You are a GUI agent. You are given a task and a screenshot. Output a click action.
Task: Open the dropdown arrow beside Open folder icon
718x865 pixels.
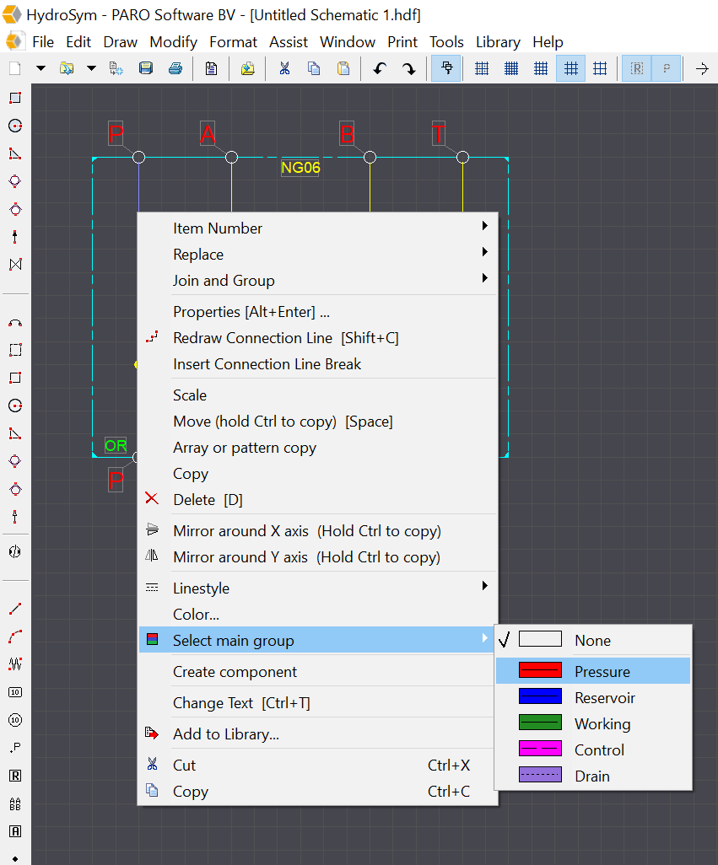[x=92, y=68]
